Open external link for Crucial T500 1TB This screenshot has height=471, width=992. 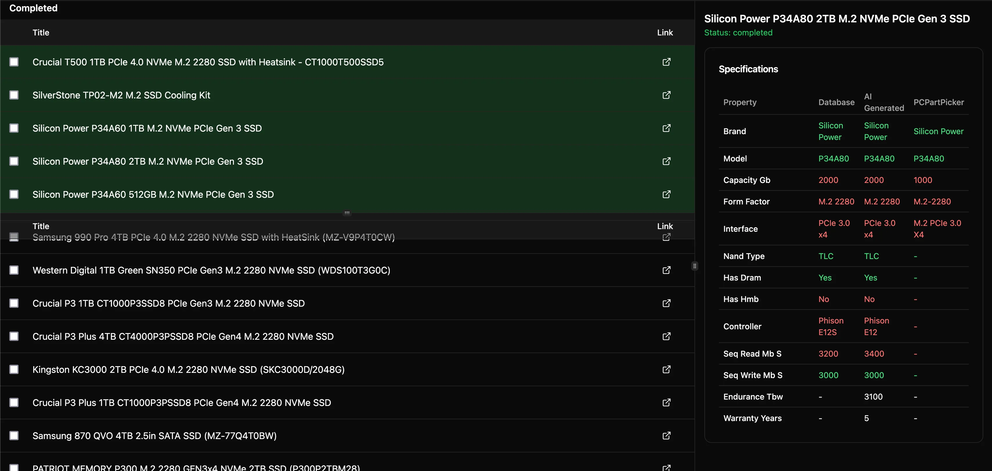[x=666, y=62]
